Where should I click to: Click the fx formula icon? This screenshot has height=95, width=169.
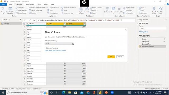[x=34, y=20]
